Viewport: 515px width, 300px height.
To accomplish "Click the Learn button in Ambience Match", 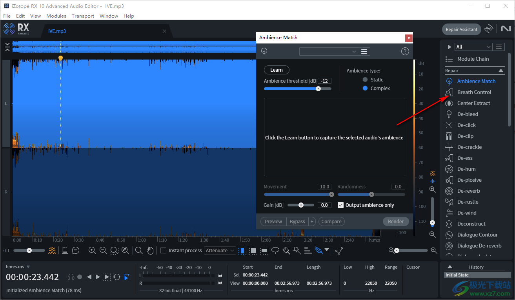I will click(276, 70).
